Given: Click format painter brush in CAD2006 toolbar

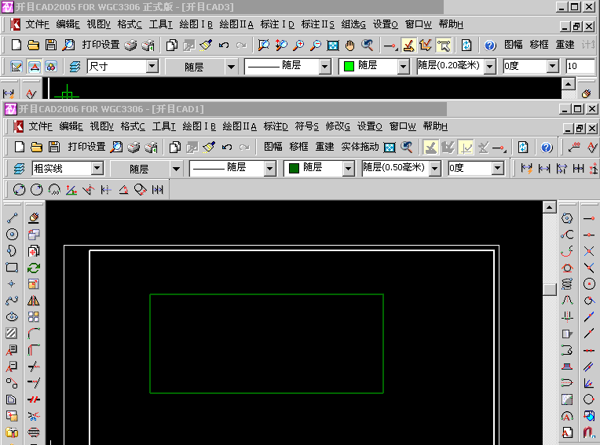Looking at the screenshot, I should (x=209, y=148).
